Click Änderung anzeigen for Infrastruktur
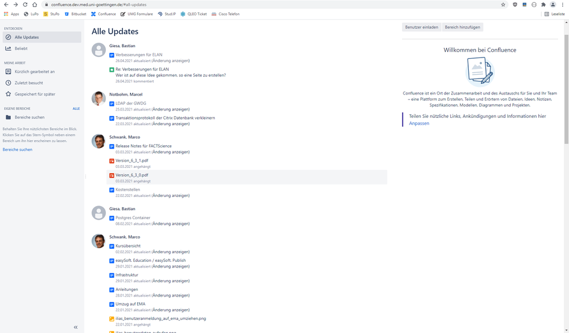Viewport: 569px width, 333px height. [x=170, y=281]
